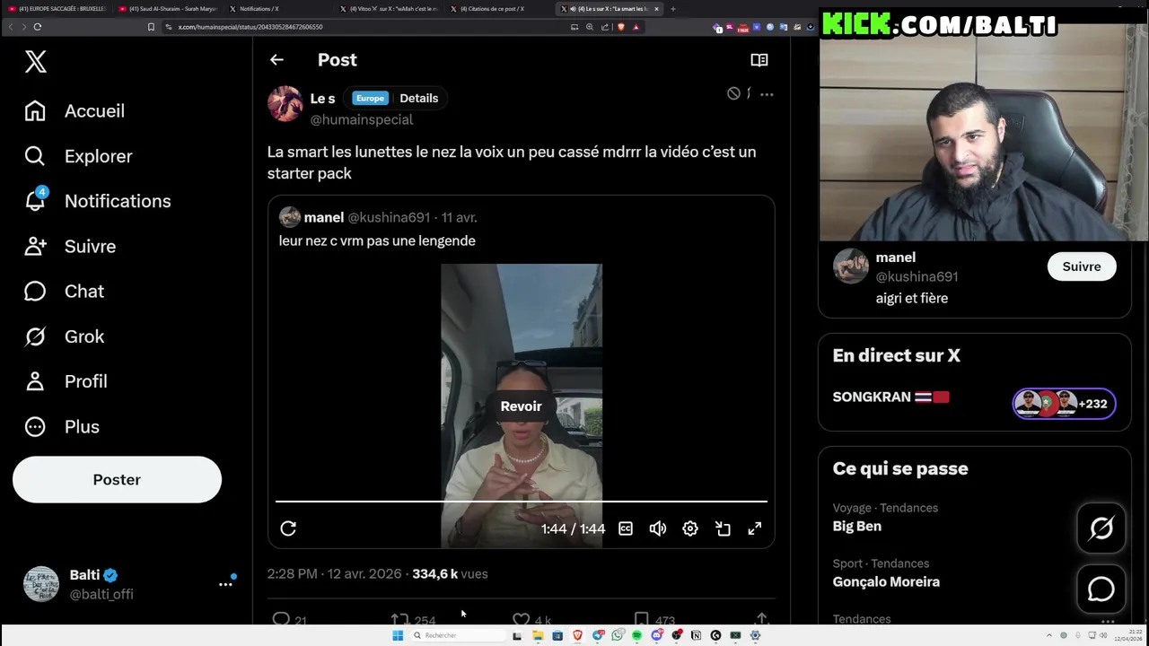1149x646 pixels.
Task: Click the @humainspecial handle
Action: point(362,119)
